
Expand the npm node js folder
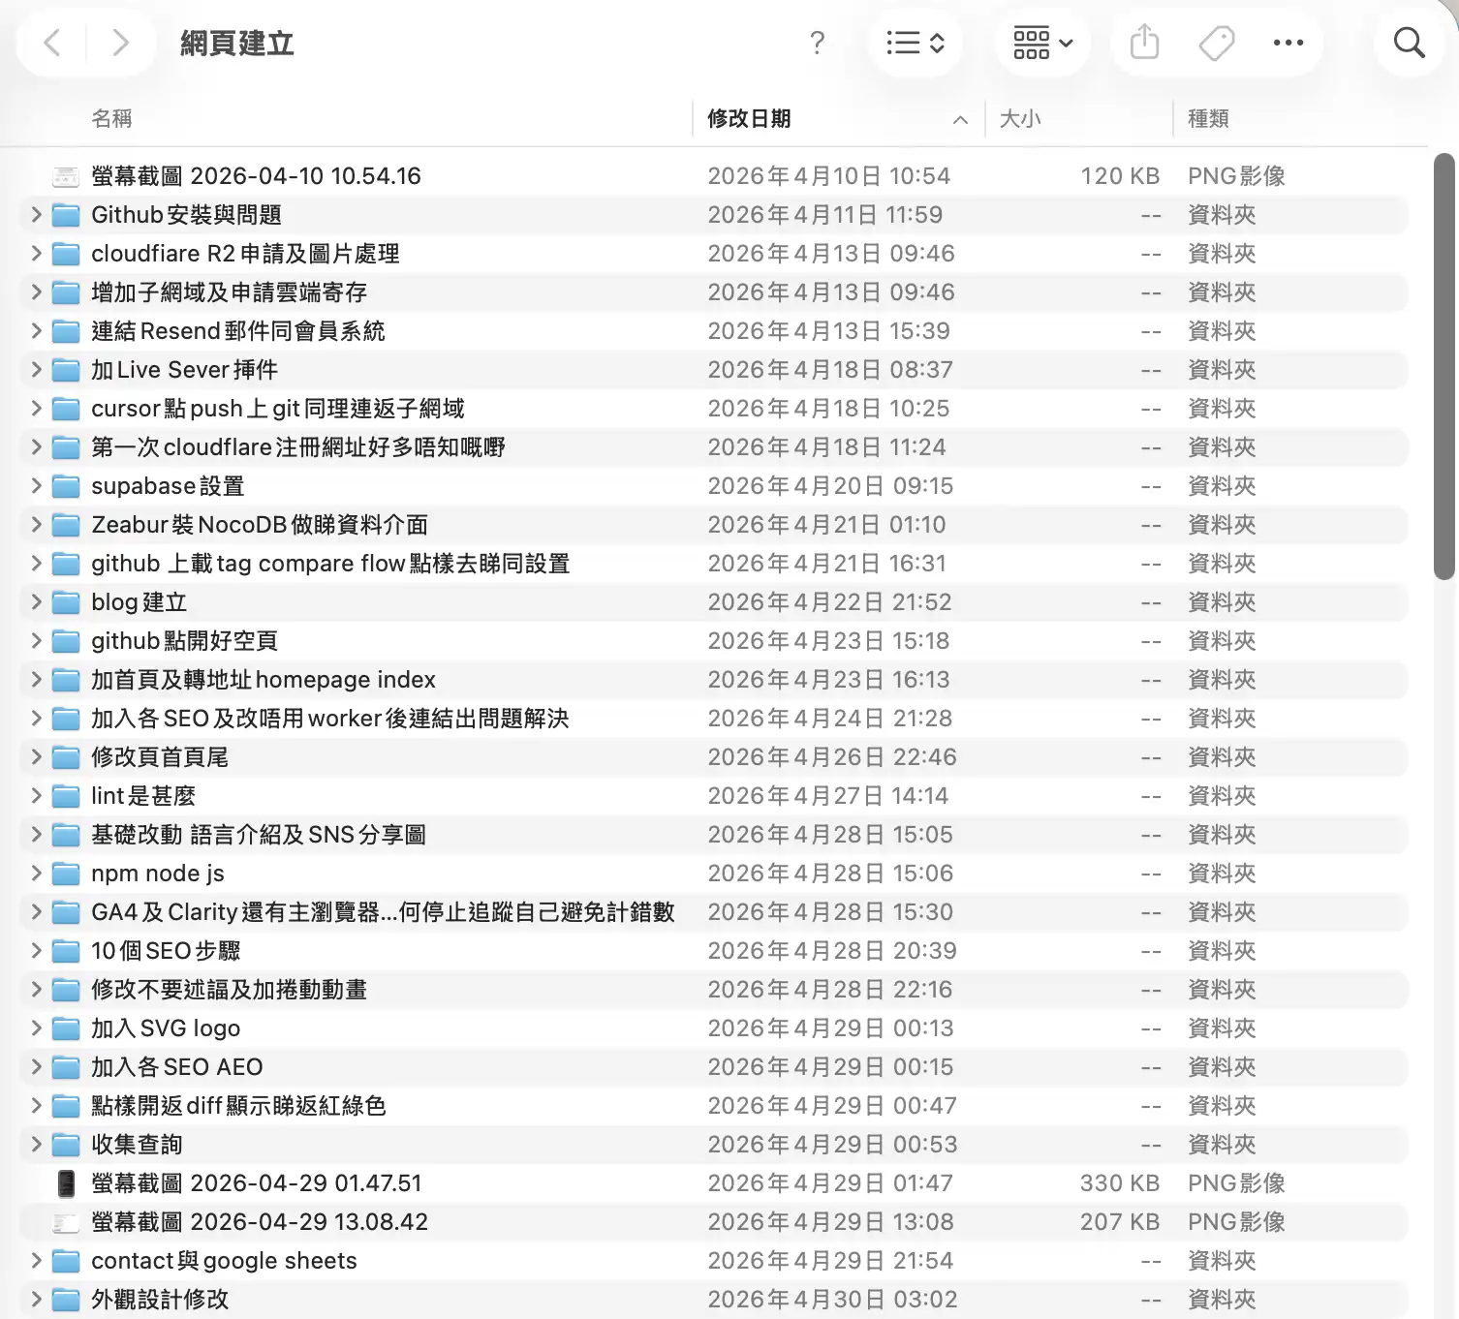click(x=36, y=873)
